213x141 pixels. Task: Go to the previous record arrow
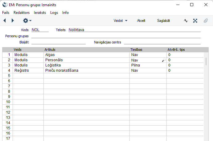(5, 21)
